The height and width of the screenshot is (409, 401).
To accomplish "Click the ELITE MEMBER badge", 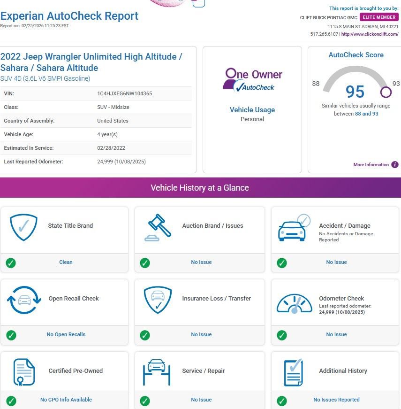I will click(379, 17).
